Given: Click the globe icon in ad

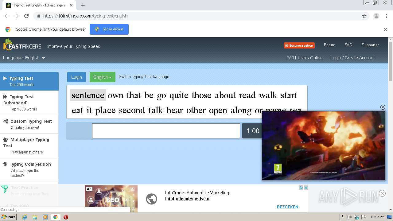Looking at the screenshot, I should point(151,199).
